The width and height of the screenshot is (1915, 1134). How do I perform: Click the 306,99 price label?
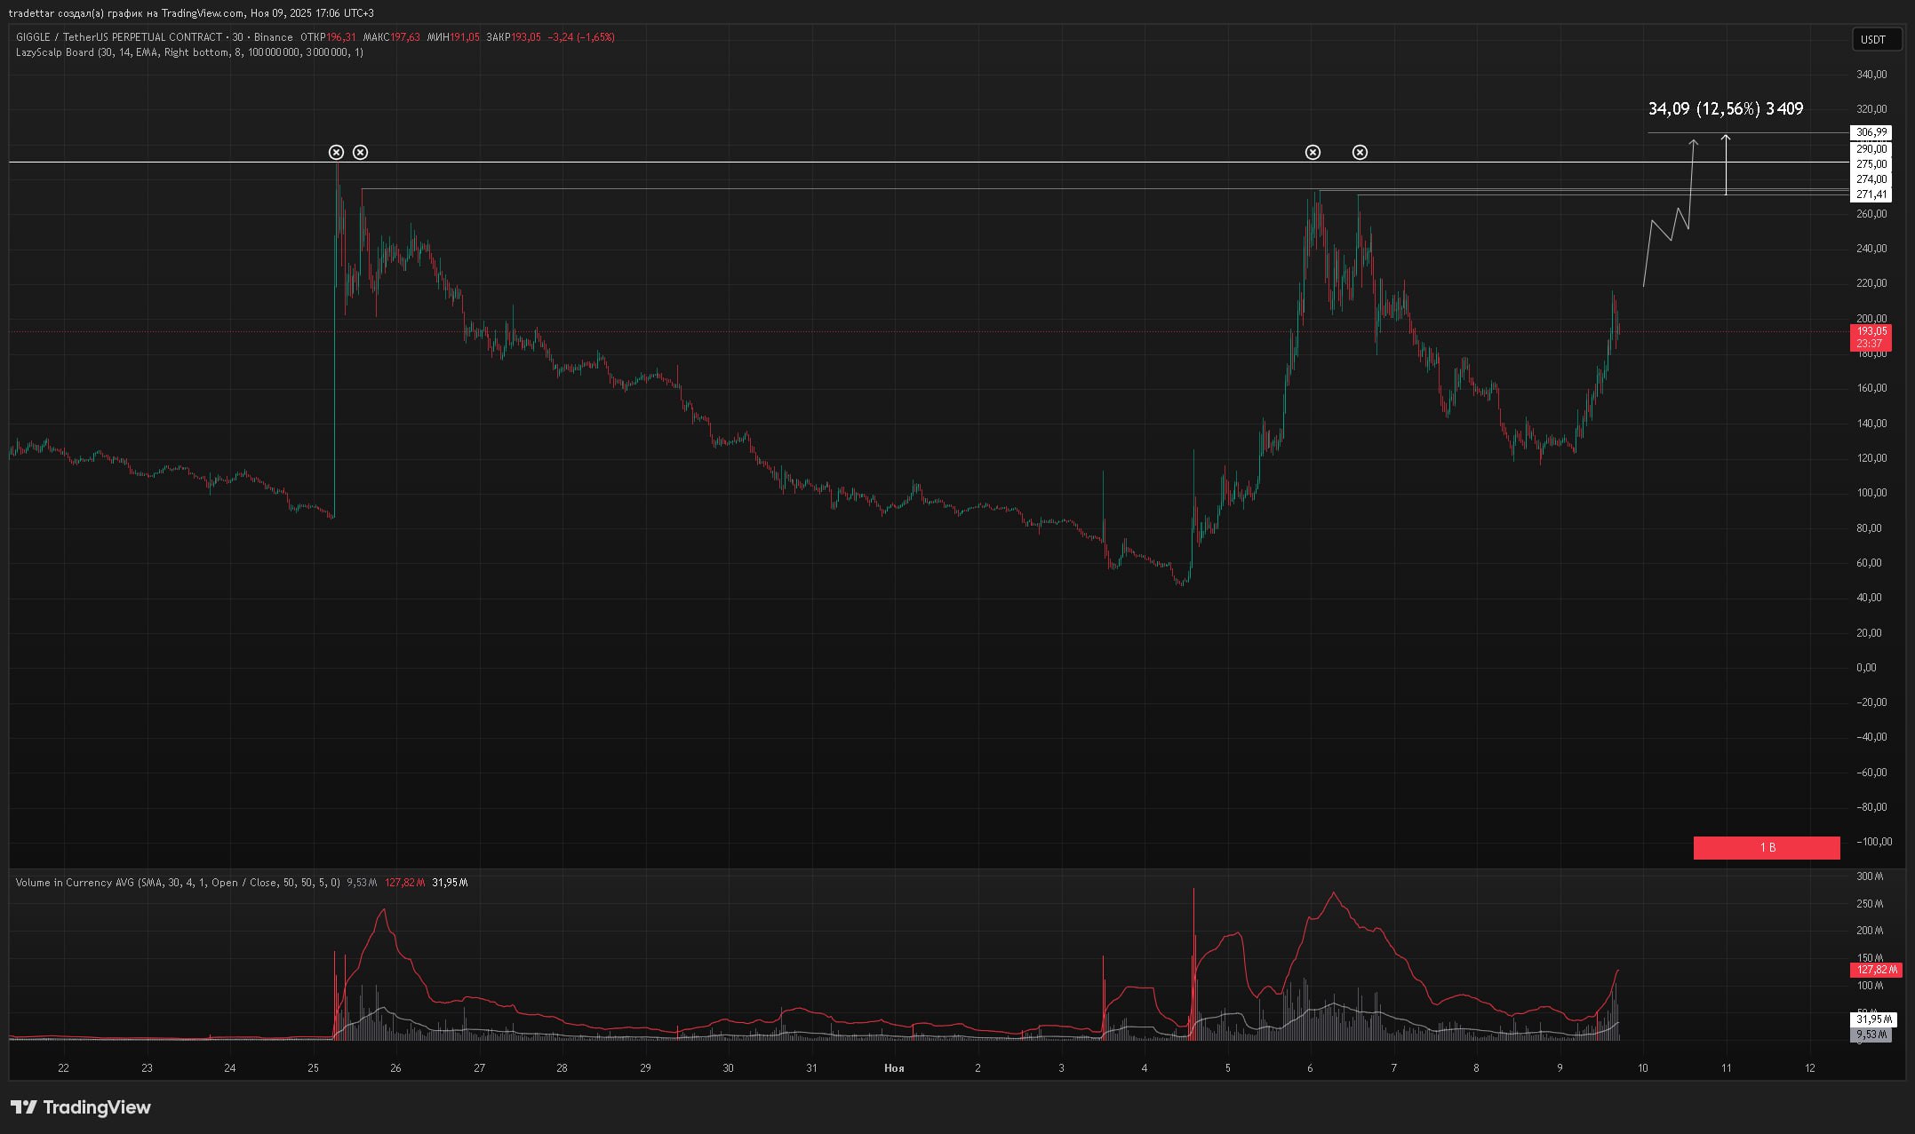click(1871, 132)
